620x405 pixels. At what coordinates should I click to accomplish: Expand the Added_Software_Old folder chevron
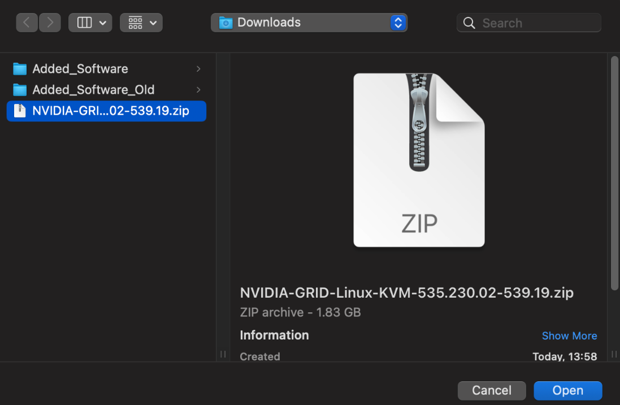coord(198,90)
